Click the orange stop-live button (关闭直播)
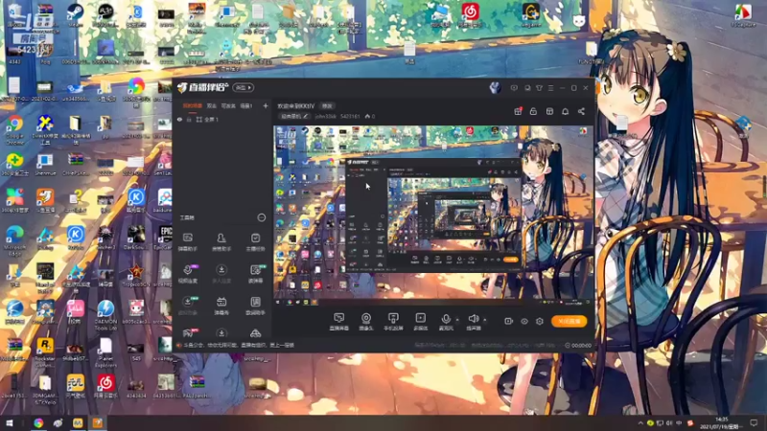The height and width of the screenshot is (431, 767). point(569,321)
